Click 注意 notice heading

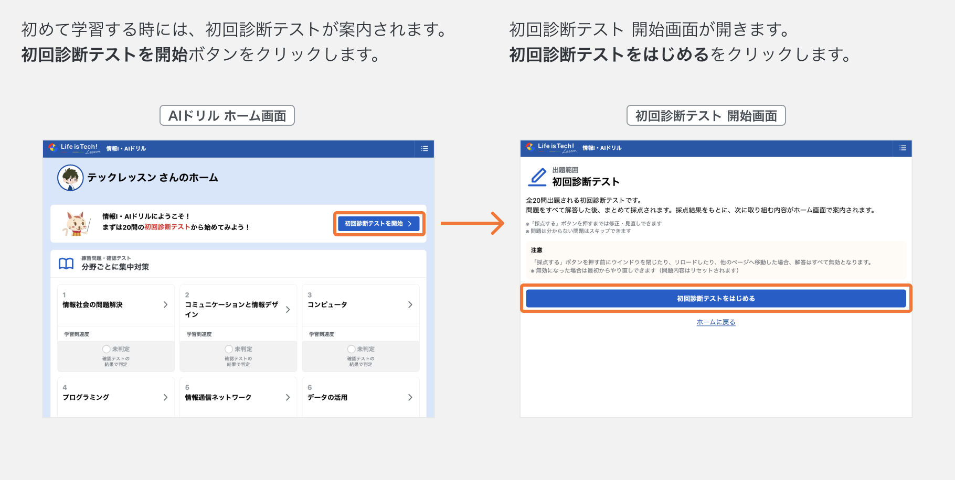pos(536,250)
